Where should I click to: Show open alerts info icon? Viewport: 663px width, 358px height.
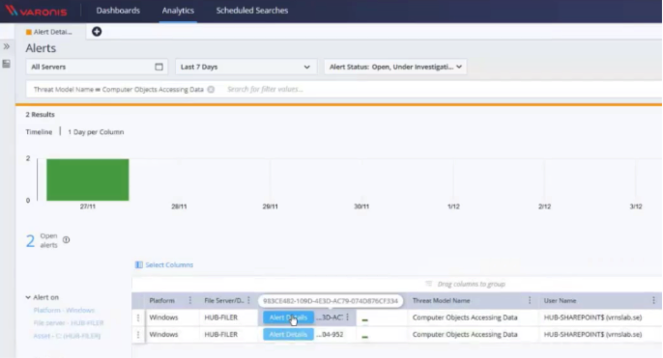tap(67, 239)
